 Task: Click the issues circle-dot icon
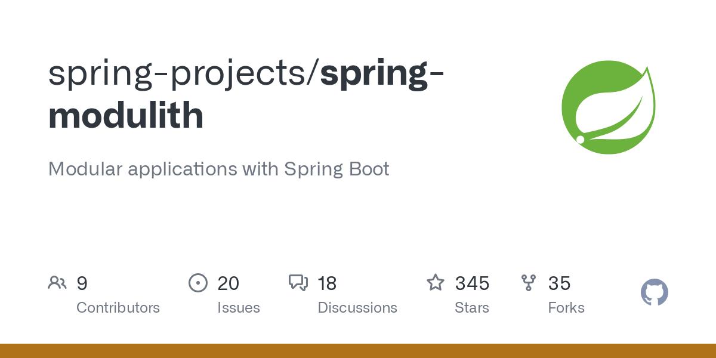coord(197,283)
